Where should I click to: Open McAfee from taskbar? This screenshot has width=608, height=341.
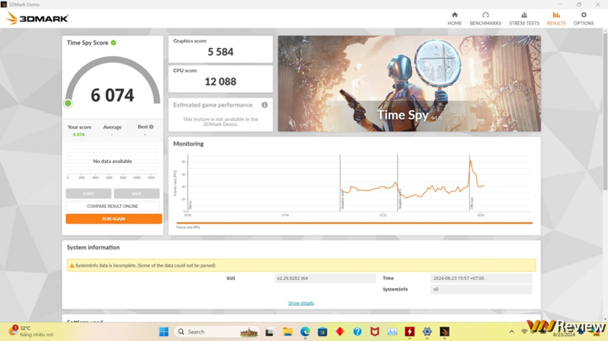tap(374, 331)
